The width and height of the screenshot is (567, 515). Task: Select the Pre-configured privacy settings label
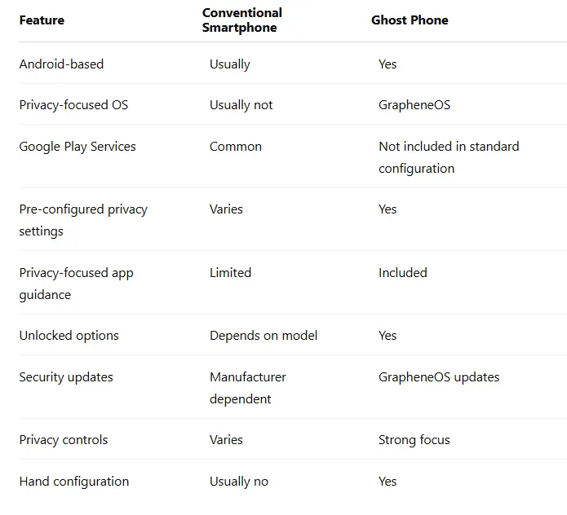click(83, 220)
